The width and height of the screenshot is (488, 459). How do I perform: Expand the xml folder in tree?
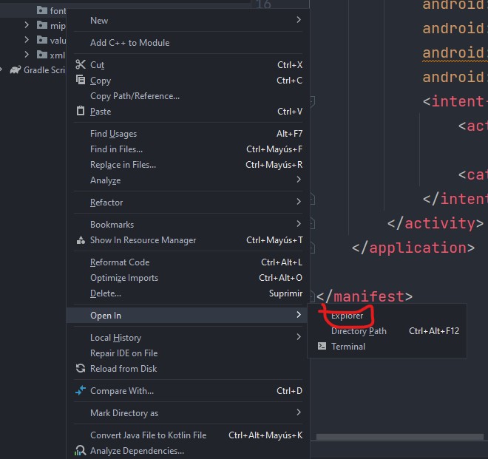pyautogui.click(x=27, y=55)
